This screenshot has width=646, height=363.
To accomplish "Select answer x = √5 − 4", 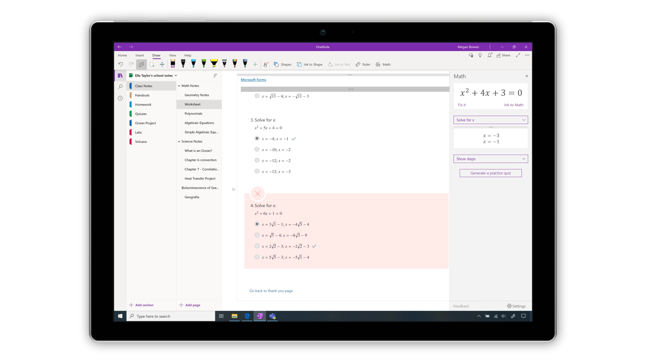I will click(257, 235).
